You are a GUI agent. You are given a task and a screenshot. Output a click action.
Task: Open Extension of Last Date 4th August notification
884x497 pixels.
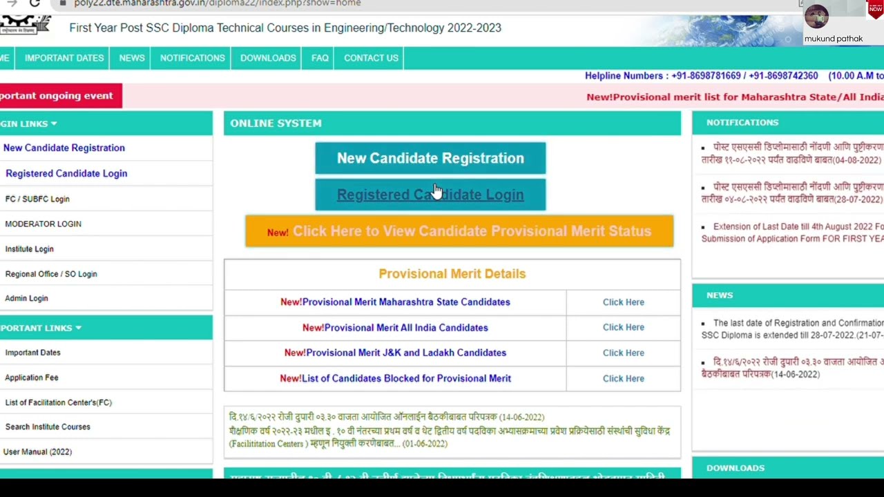coord(792,233)
